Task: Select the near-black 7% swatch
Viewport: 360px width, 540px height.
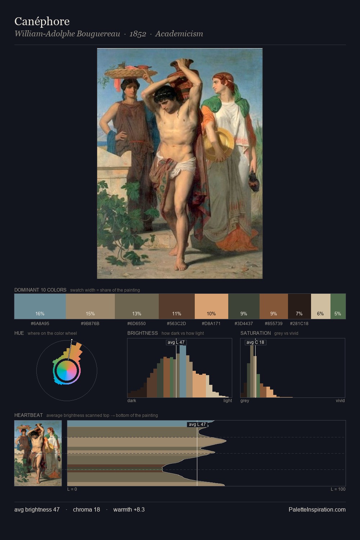Action: click(x=300, y=306)
